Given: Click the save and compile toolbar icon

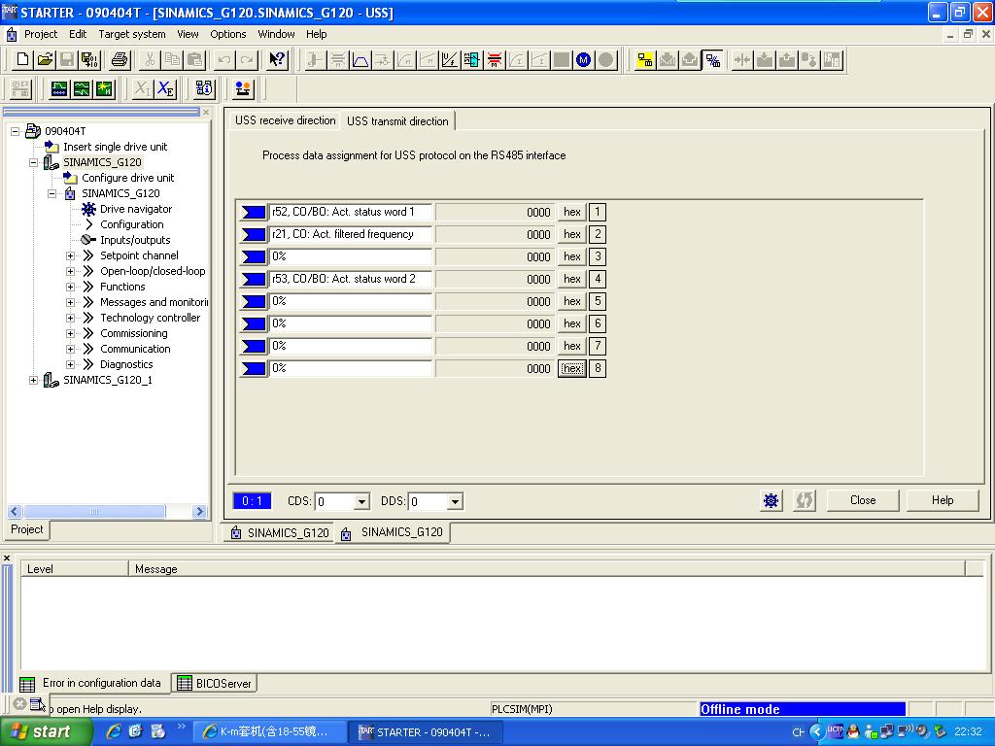Looking at the screenshot, I should pyautogui.click(x=89, y=60).
